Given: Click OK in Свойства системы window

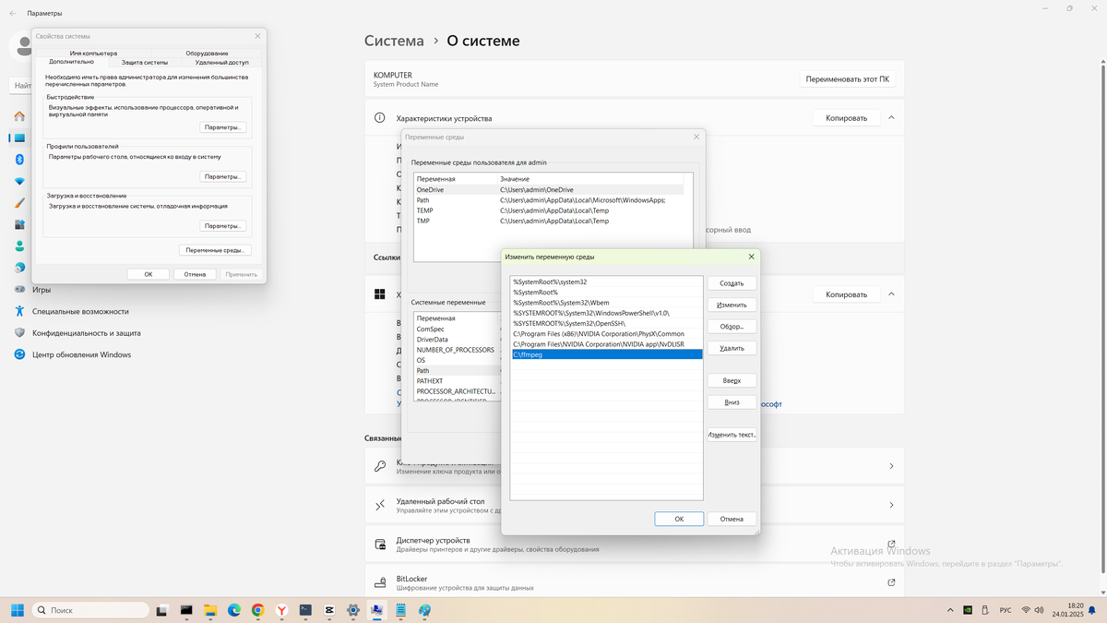Looking at the screenshot, I should point(148,274).
